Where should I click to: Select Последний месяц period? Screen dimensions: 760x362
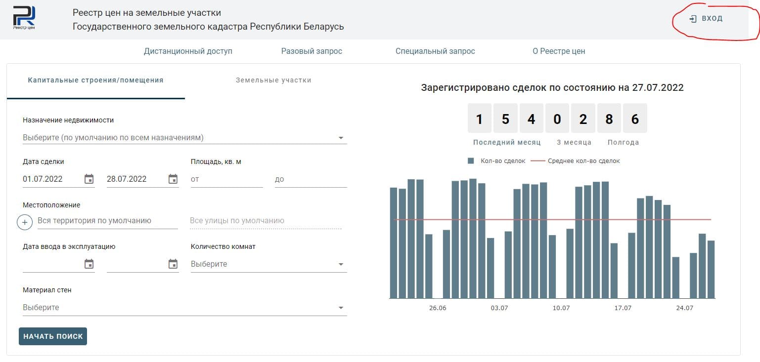pos(507,142)
